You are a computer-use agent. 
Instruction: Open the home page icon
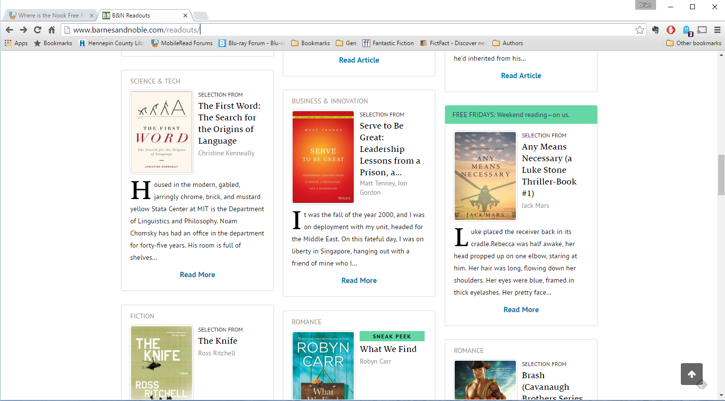click(x=51, y=30)
